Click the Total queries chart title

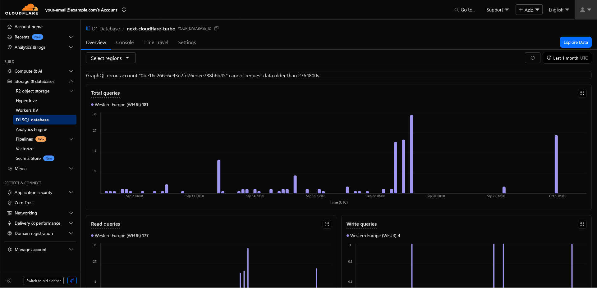pyautogui.click(x=105, y=93)
